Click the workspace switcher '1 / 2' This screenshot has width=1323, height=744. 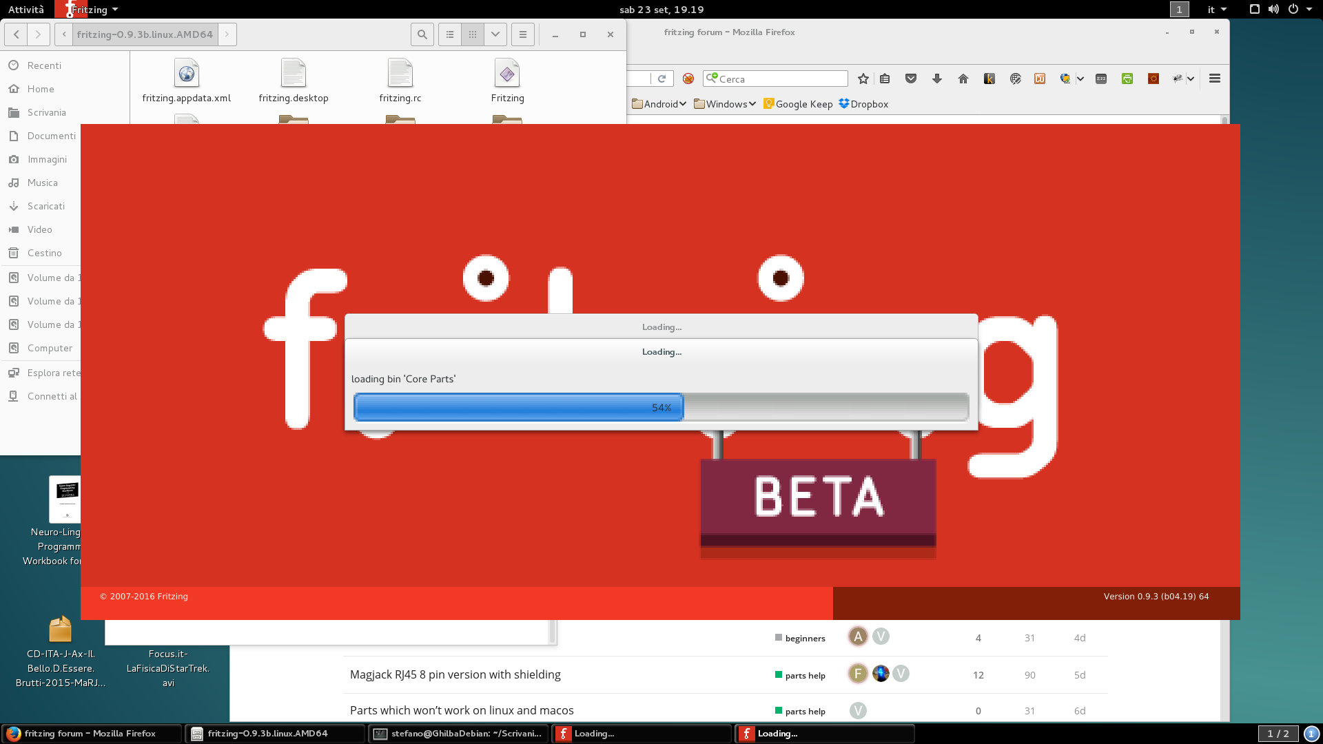pos(1278,734)
